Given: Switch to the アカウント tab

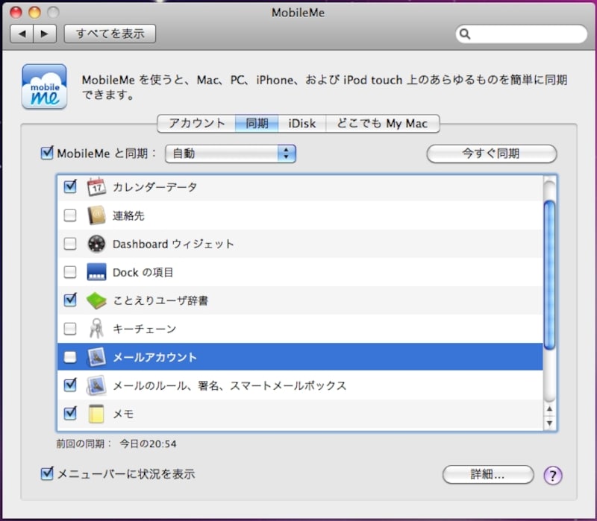Looking at the screenshot, I should [196, 124].
